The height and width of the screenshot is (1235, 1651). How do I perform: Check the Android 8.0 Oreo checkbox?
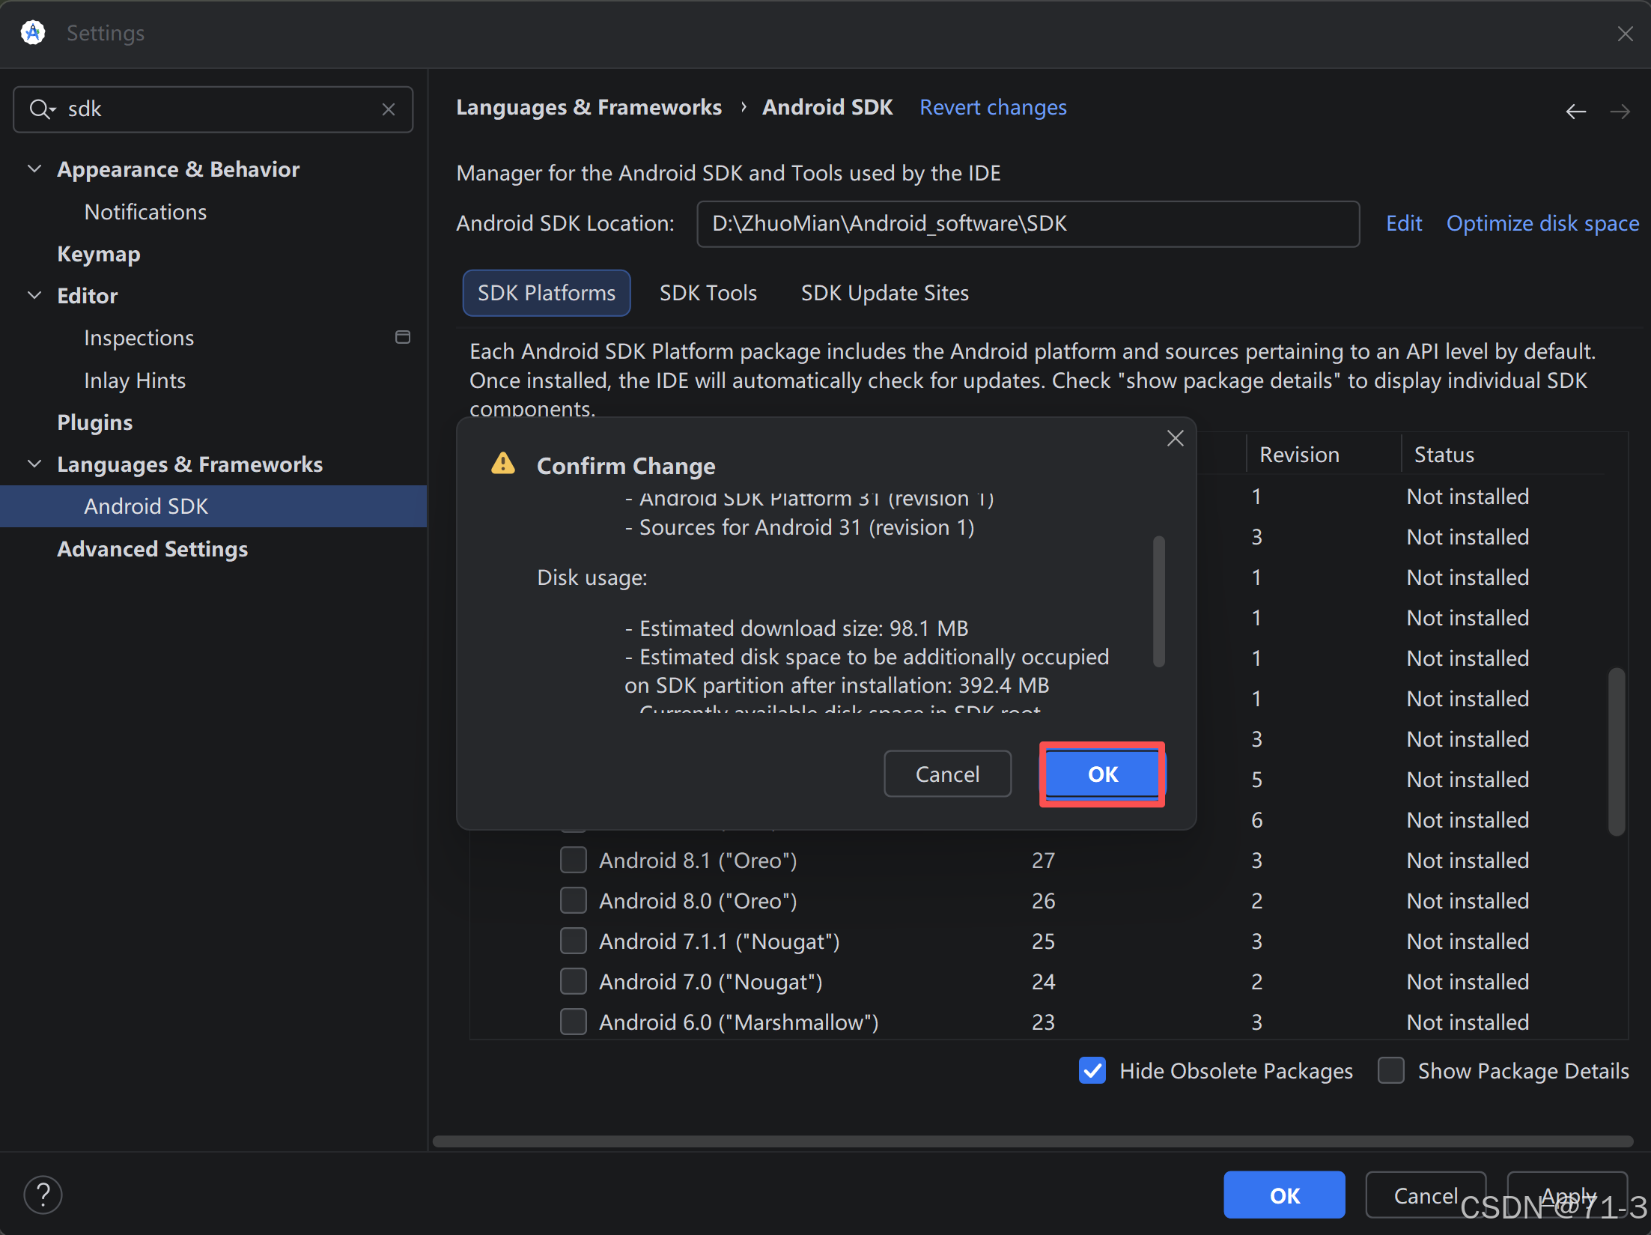[574, 900]
